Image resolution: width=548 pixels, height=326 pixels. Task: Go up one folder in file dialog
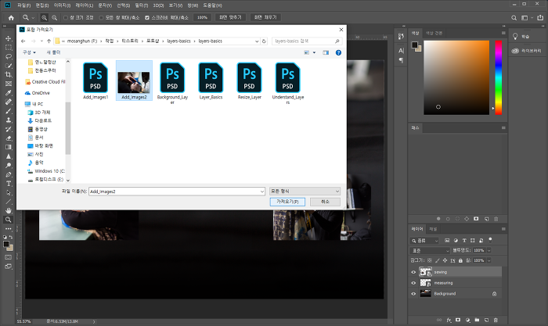coord(49,41)
